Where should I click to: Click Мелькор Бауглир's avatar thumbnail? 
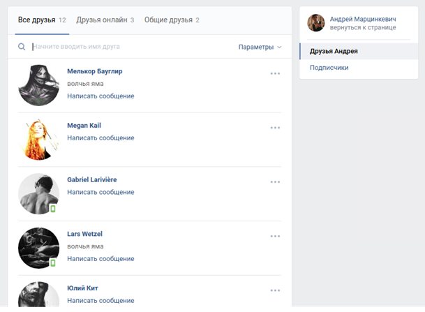(x=39, y=85)
